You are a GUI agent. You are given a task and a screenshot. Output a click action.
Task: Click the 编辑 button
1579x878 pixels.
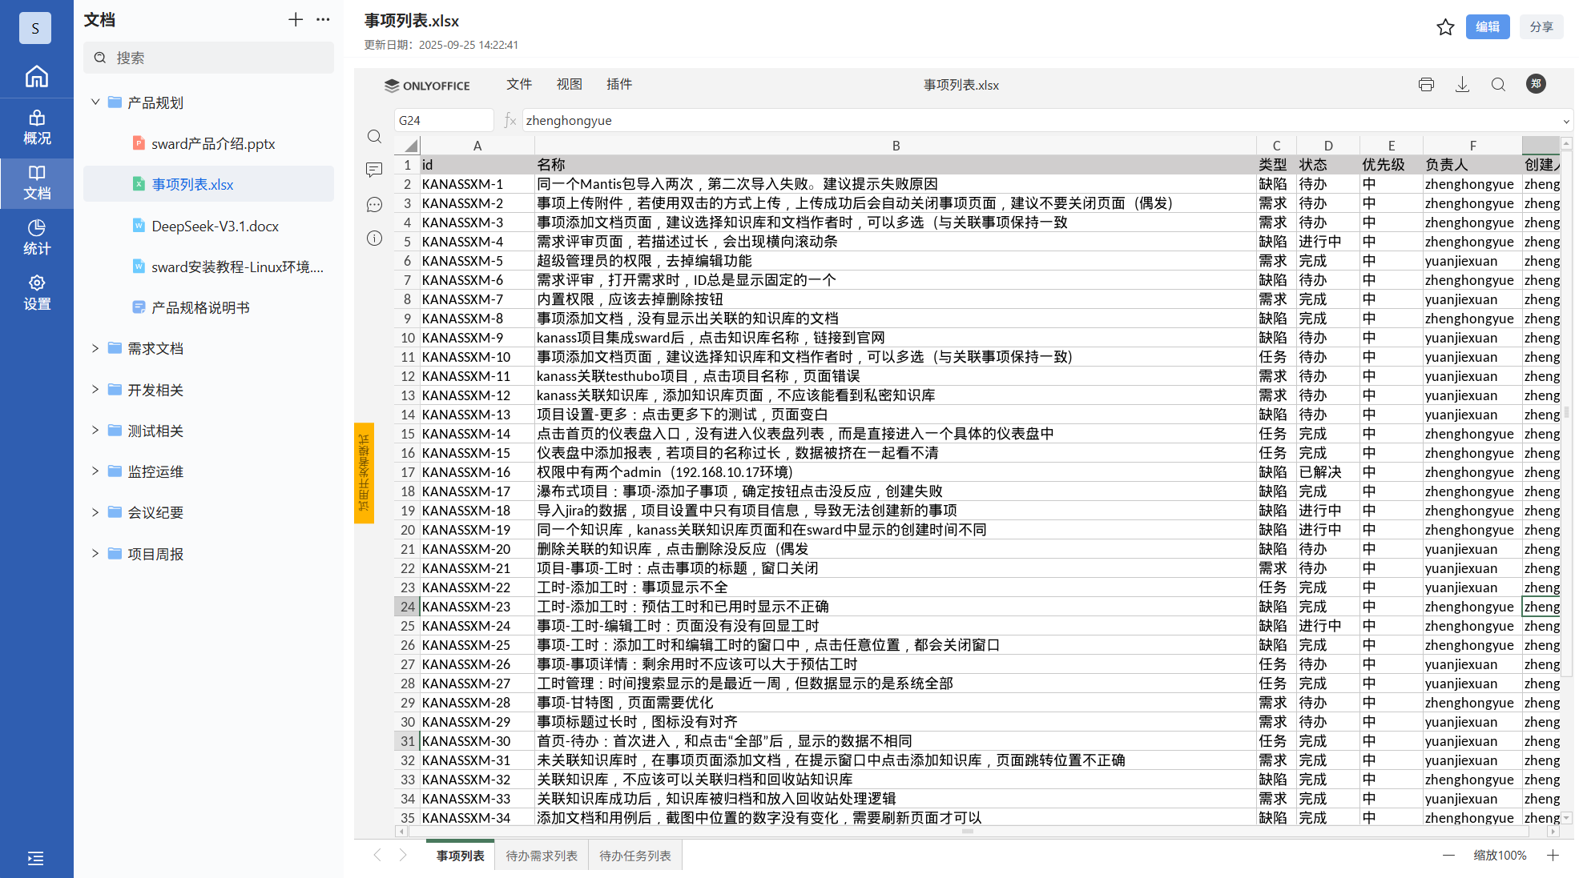tap(1487, 26)
